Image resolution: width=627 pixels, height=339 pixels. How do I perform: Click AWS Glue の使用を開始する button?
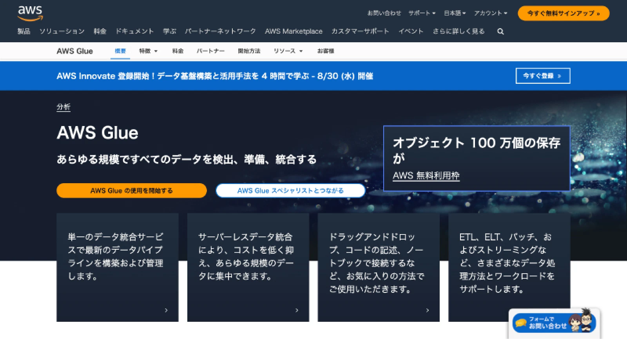point(131,191)
